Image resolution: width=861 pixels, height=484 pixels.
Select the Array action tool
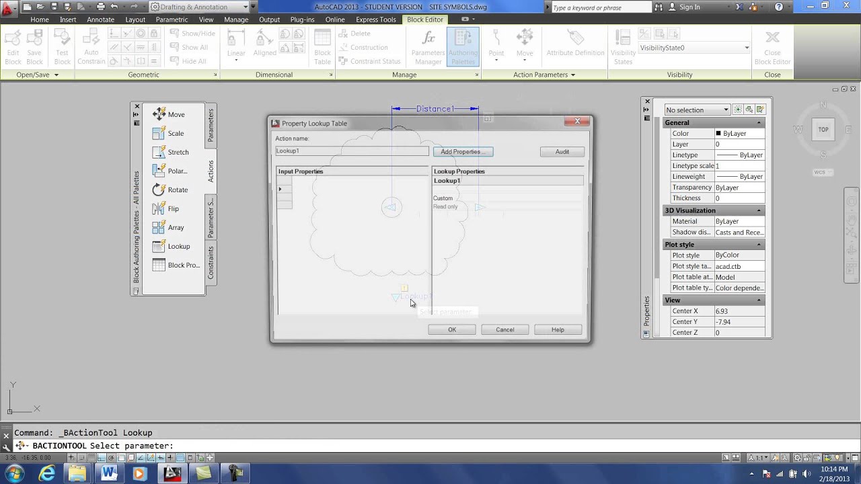coord(168,227)
